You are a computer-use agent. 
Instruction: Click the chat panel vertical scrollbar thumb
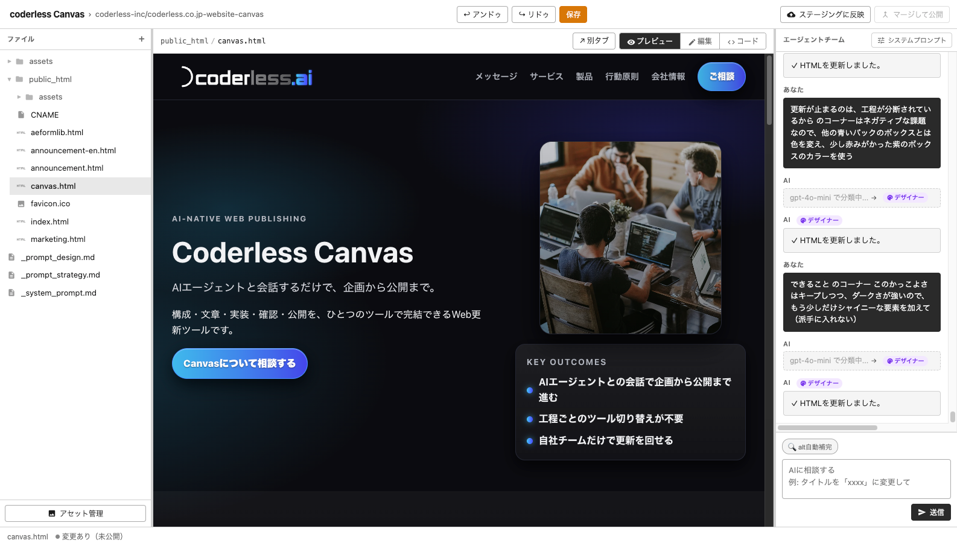point(953,417)
